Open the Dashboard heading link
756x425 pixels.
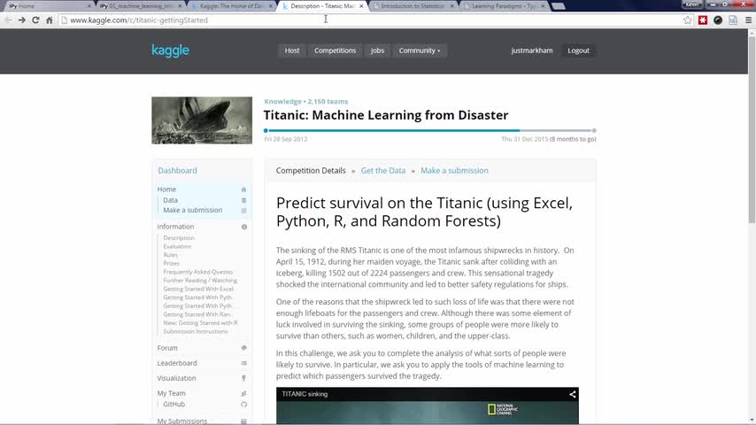click(x=177, y=171)
